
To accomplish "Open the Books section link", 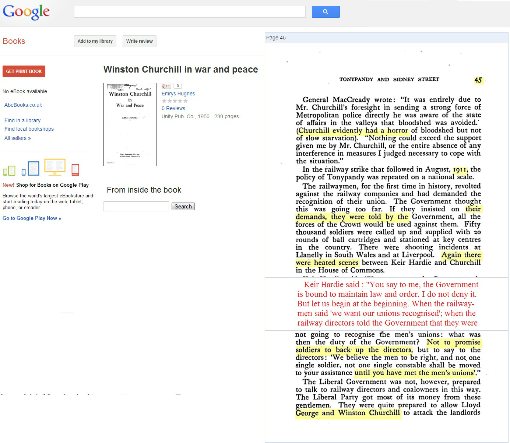I will click(x=14, y=41).
